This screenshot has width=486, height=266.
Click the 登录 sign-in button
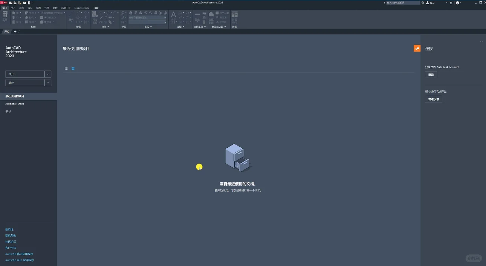coord(431,75)
